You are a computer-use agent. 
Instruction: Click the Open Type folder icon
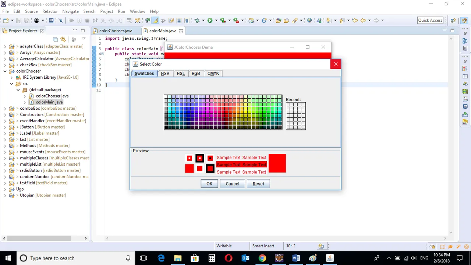[x=279, y=21]
